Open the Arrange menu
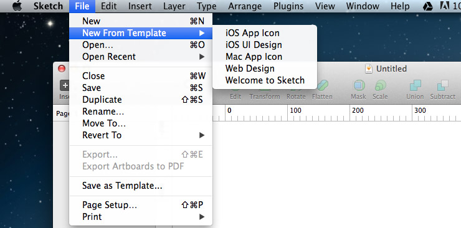The width and height of the screenshot is (461, 228). (x=245, y=6)
